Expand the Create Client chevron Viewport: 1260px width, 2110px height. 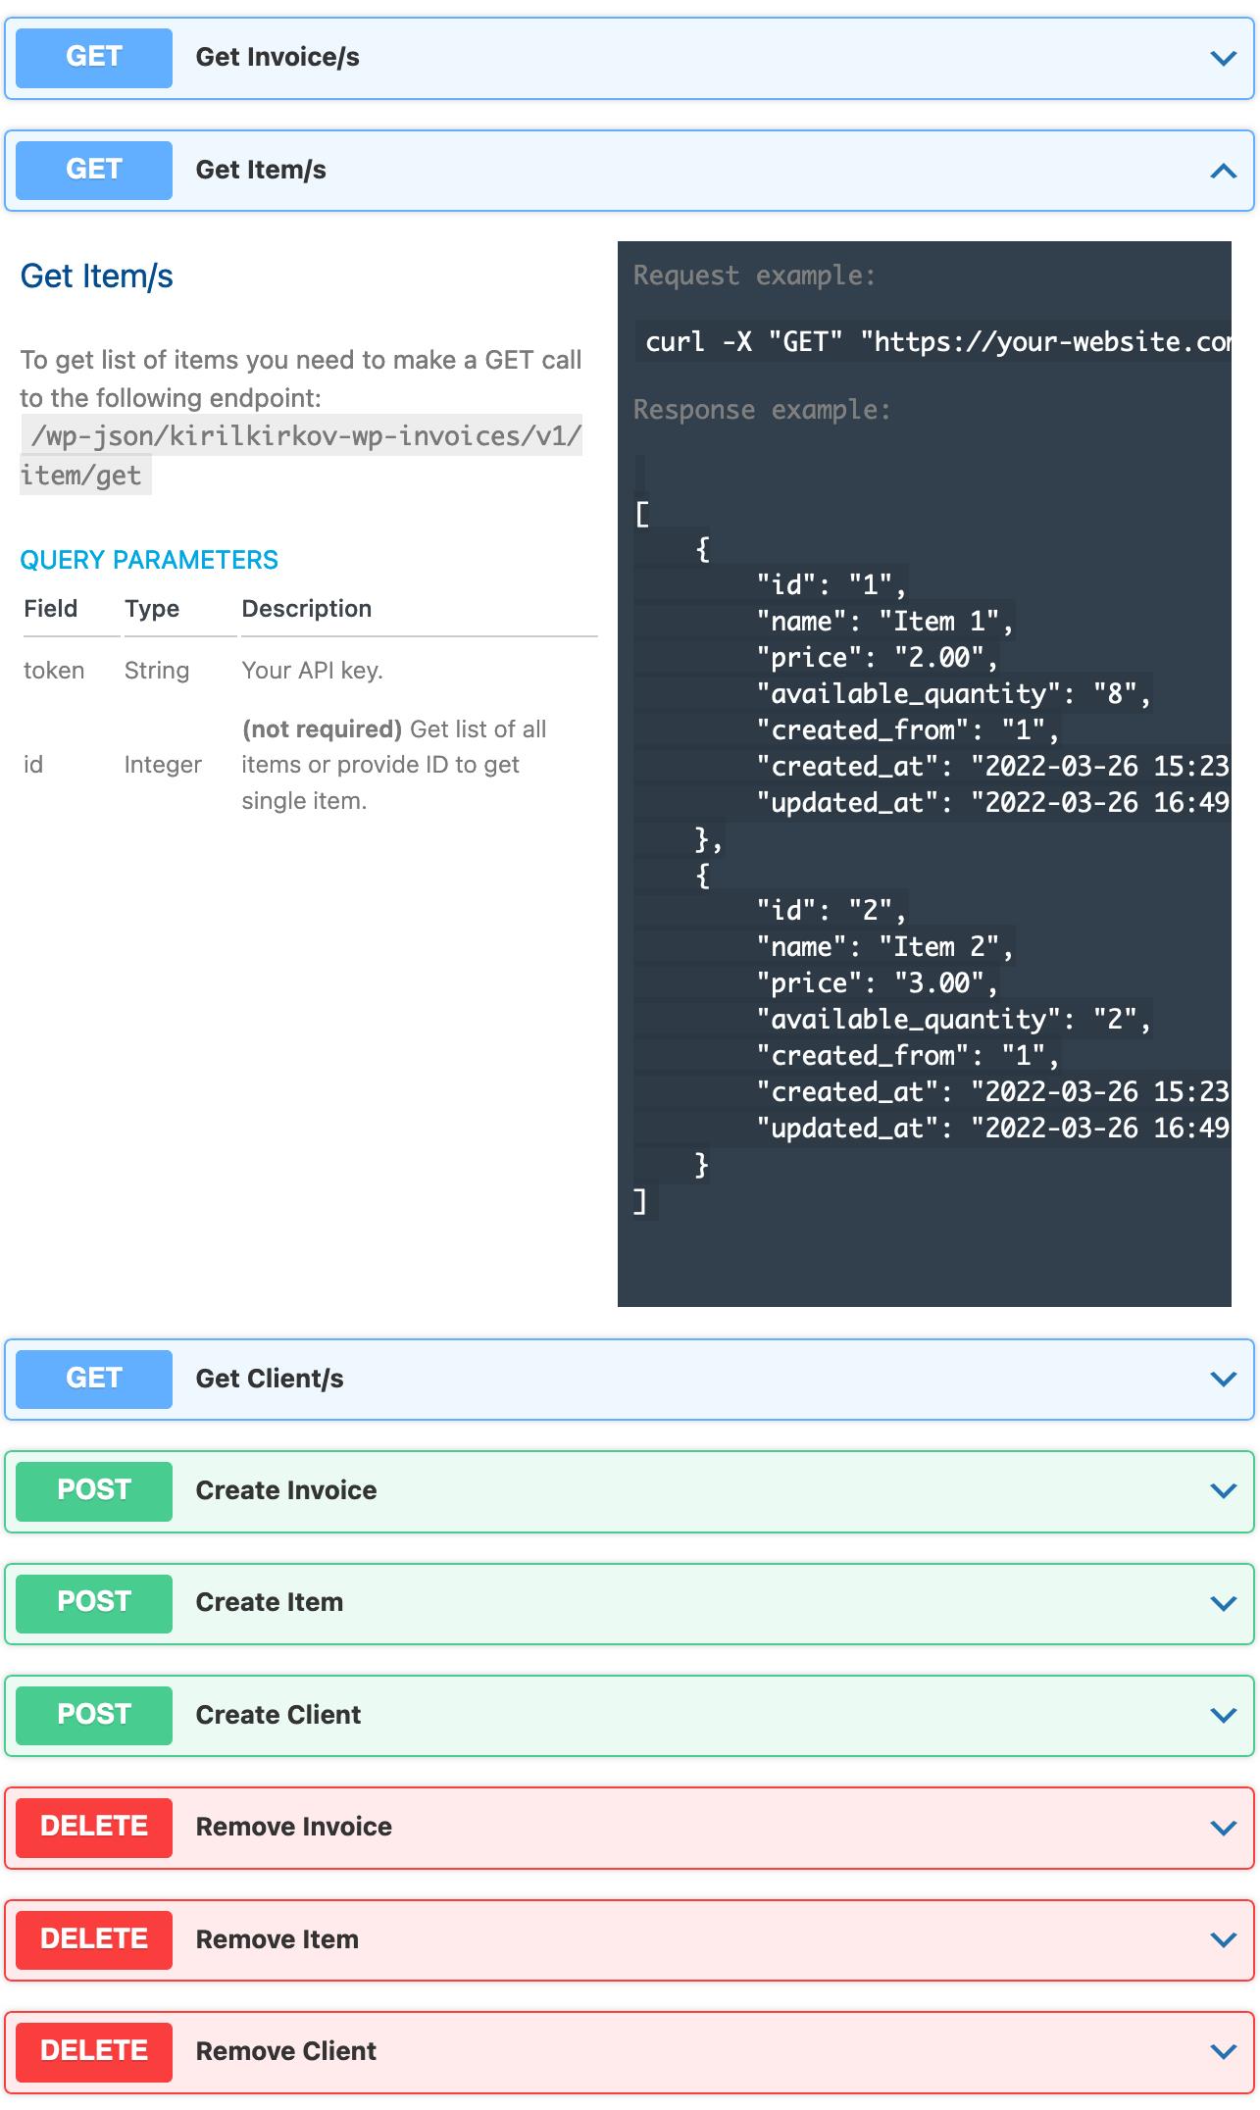[x=1223, y=1715]
